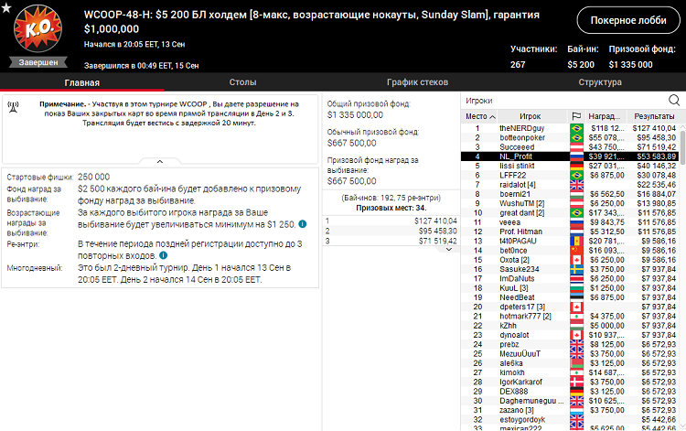Viewport: 686px width, 431px height.
Task: Switch to the Столы tab
Action: click(x=242, y=82)
